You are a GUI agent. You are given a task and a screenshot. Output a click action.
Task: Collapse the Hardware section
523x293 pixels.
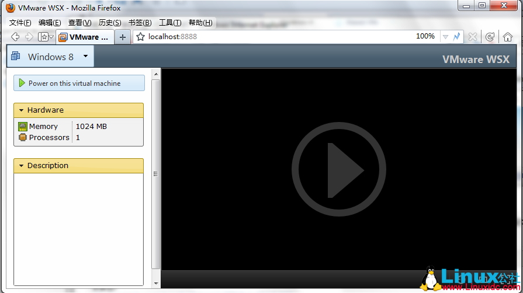point(22,110)
